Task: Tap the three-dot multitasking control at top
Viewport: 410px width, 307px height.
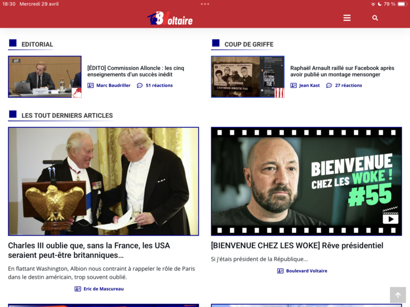Action: (205, 4)
